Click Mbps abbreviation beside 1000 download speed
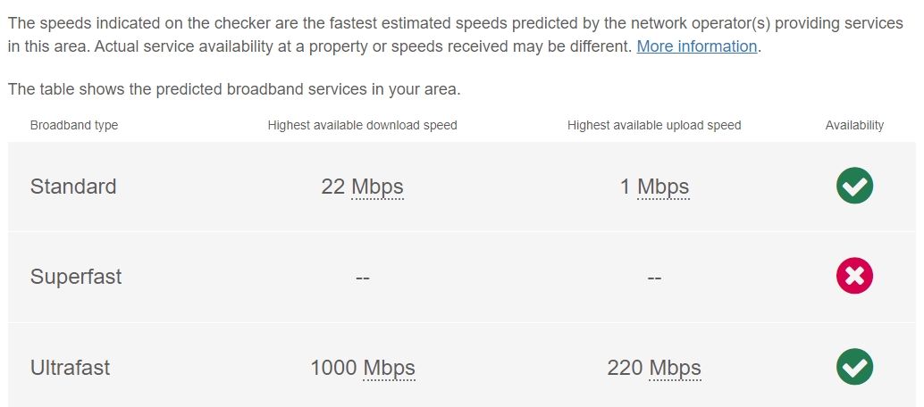 pos(389,368)
